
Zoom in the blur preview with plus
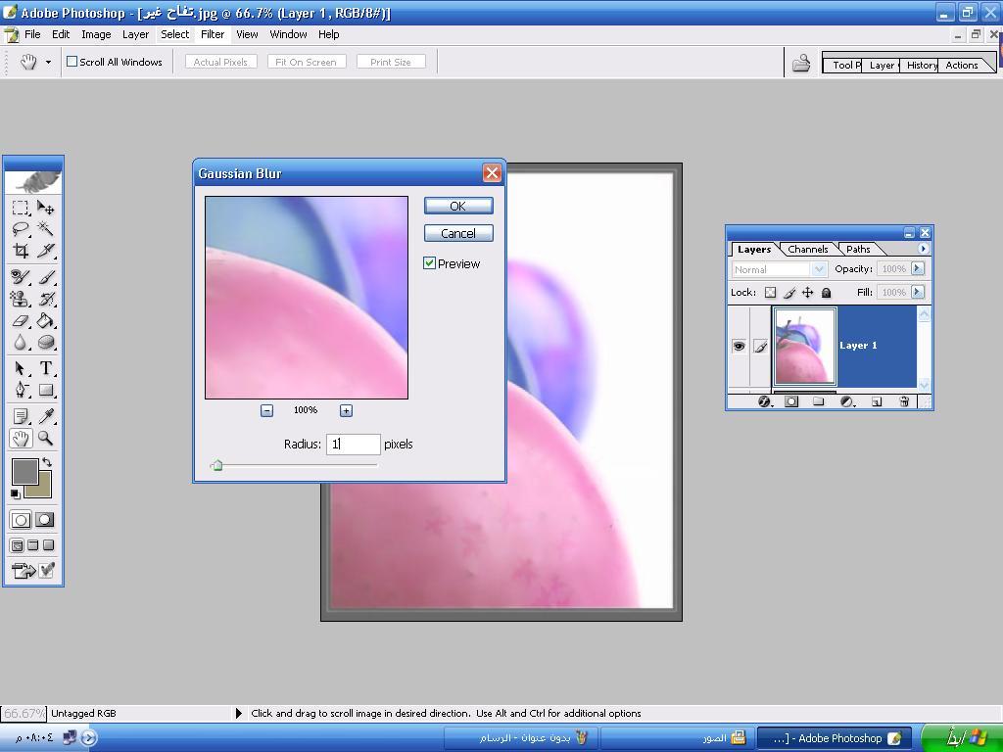pyautogui.click(x=346, y=410)
